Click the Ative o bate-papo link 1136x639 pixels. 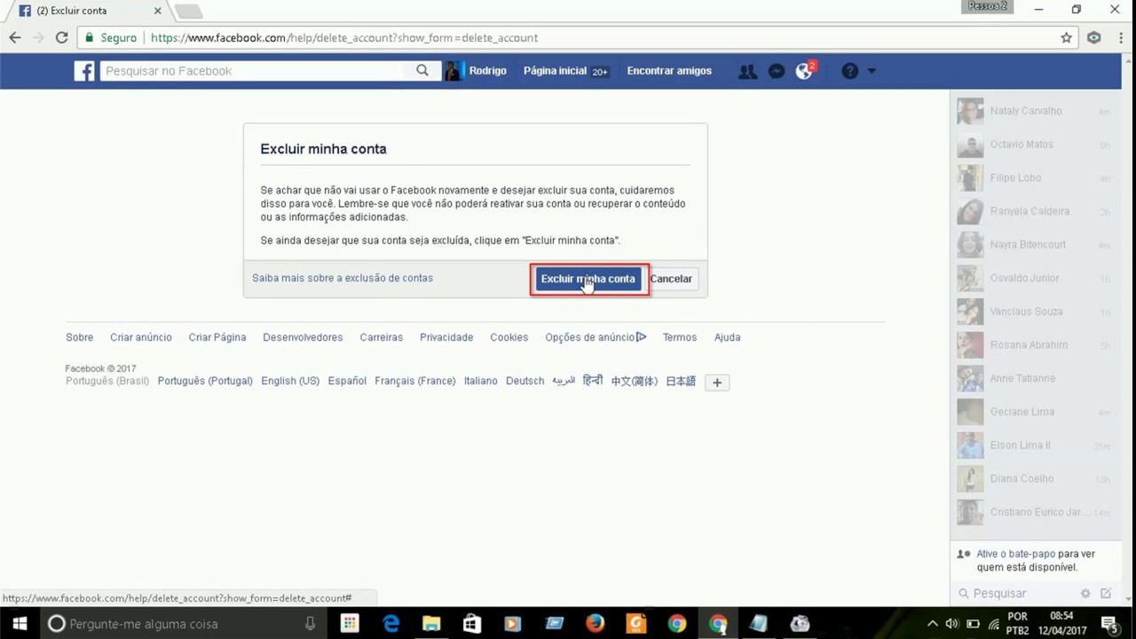coord(1016,554)
